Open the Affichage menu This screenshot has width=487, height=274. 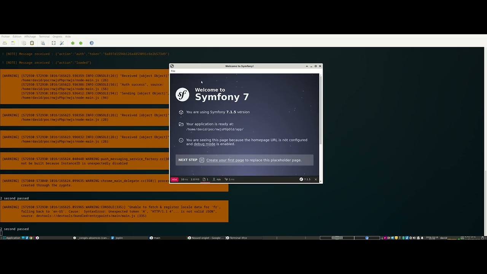30,37
